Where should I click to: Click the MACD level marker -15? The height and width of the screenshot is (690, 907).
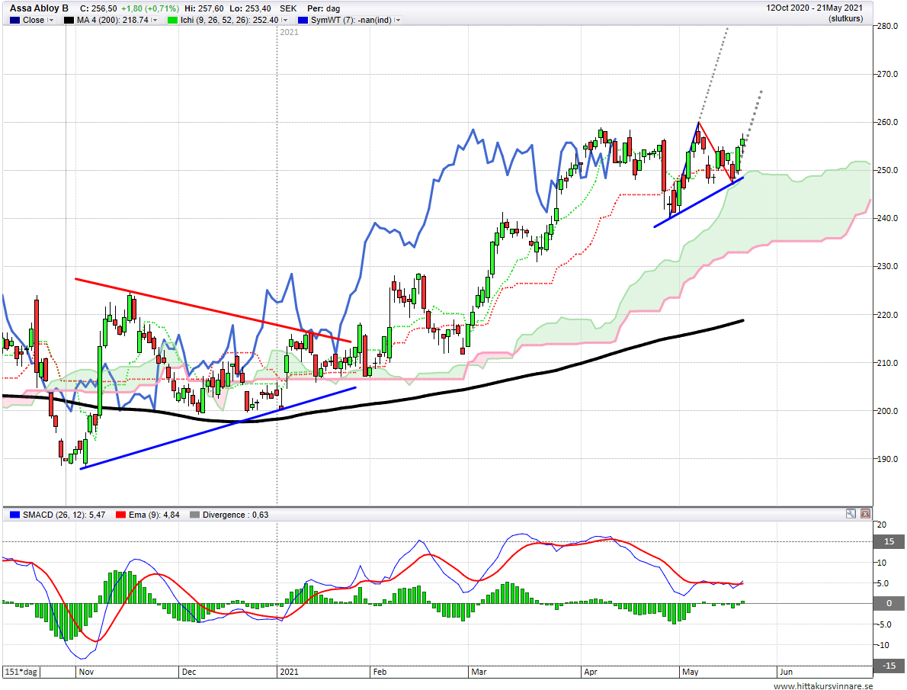(x=889, y=666)
